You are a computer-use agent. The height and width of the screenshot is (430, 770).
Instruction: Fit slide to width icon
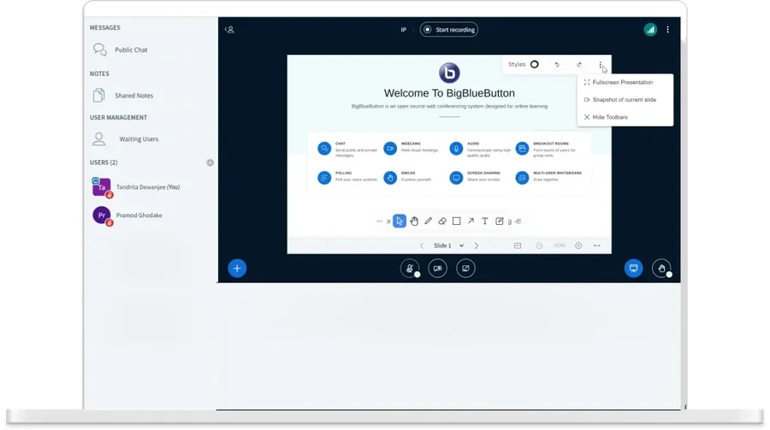[597, 246]
